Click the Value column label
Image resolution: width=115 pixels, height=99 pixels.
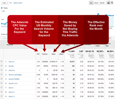(x=53, y=54)
